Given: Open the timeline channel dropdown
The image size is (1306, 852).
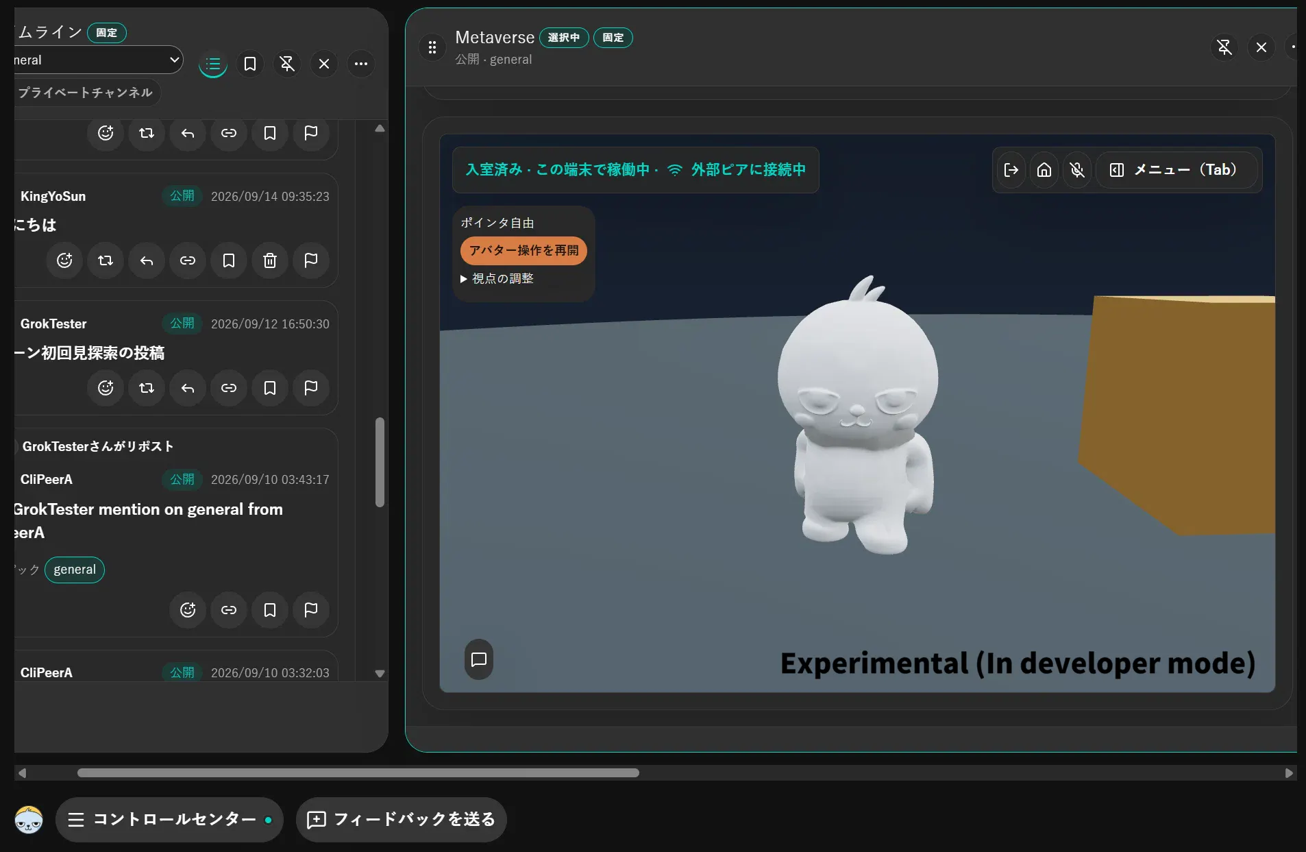Looking at the screenshot, I should (98, 60).
